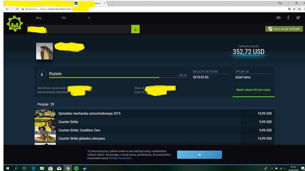Open the network icon in the tray
305x171 pixels.
pos(281,168)
